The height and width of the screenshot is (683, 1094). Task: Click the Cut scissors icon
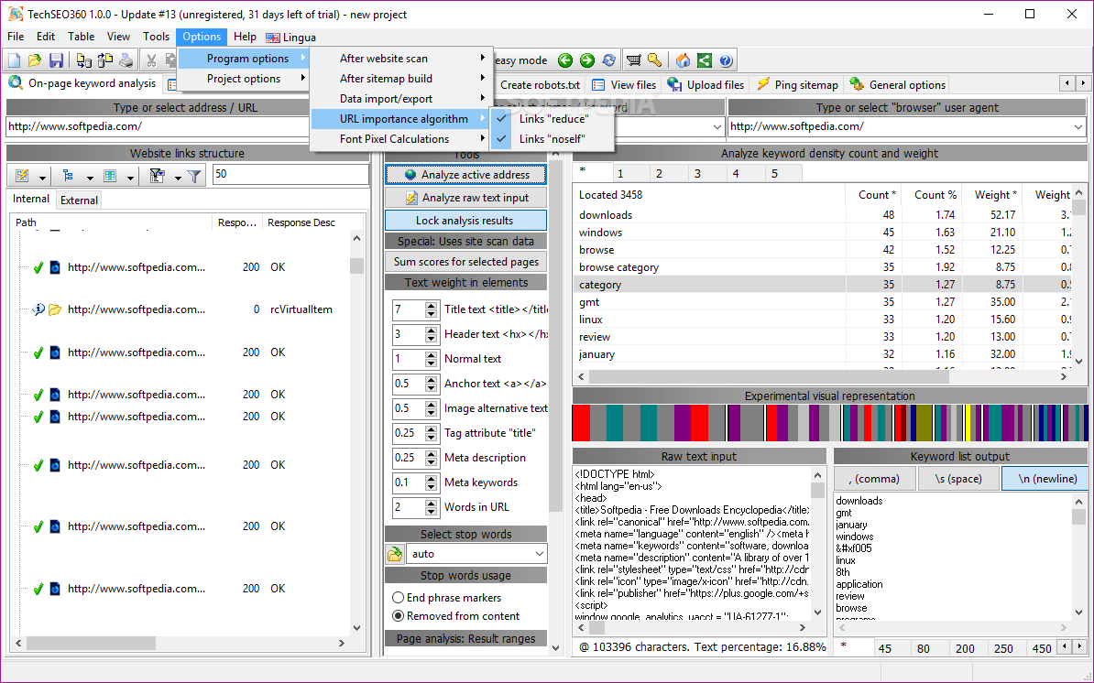click(150, 60)
